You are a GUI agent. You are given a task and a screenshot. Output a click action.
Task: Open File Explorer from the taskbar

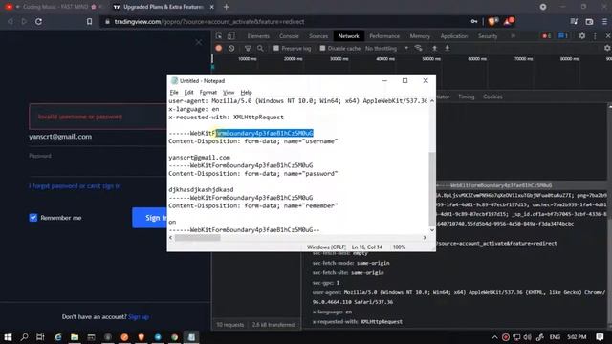[x=75, y=337]
